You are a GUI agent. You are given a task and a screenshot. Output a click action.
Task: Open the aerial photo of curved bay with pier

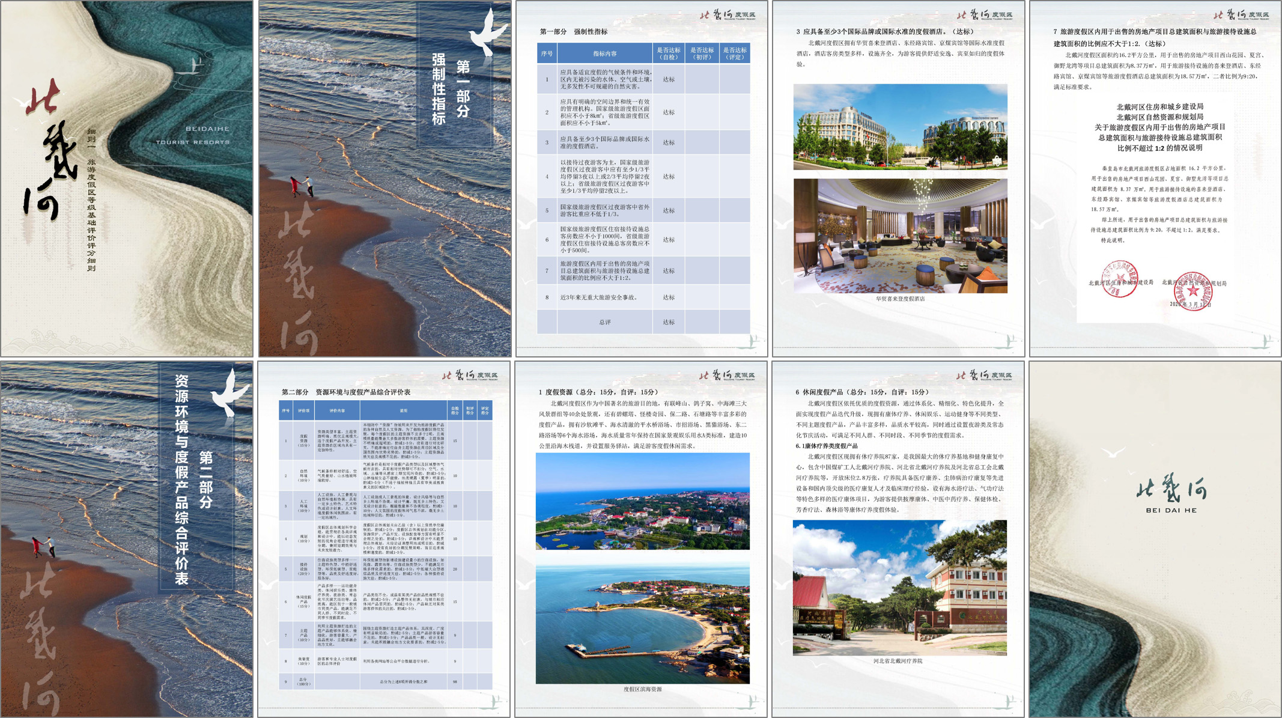click(642, 618)
